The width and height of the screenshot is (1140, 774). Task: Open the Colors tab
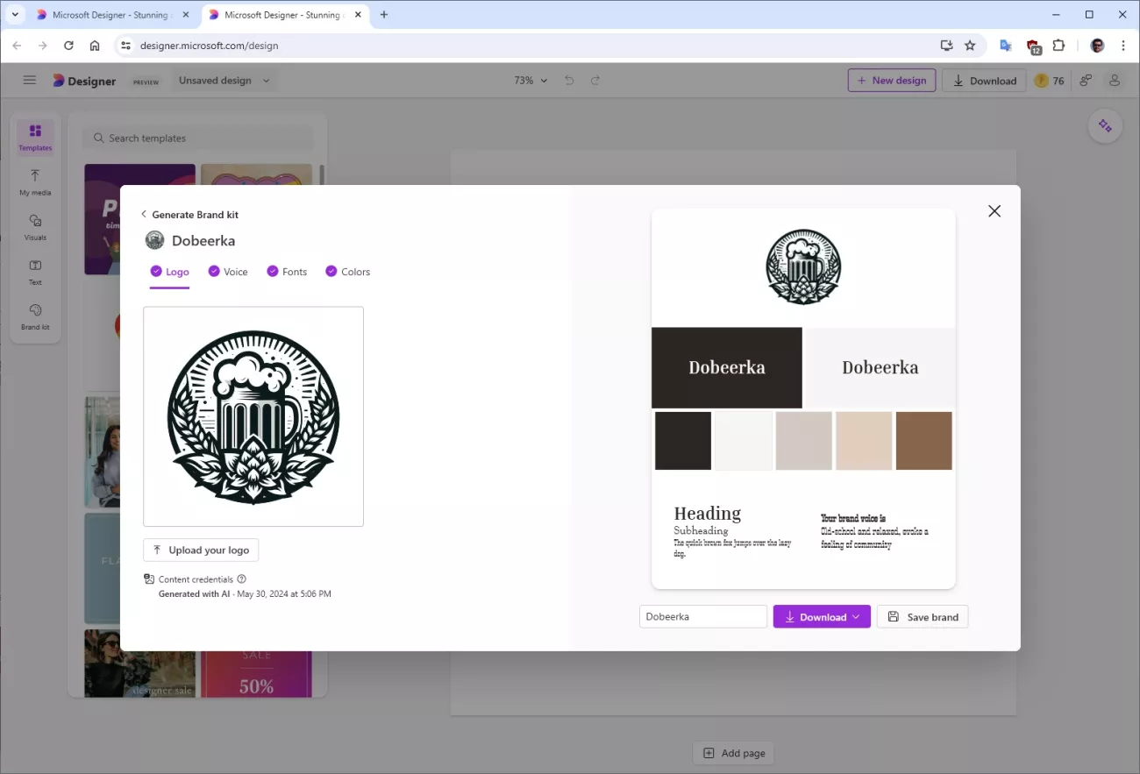pos(348,272)
